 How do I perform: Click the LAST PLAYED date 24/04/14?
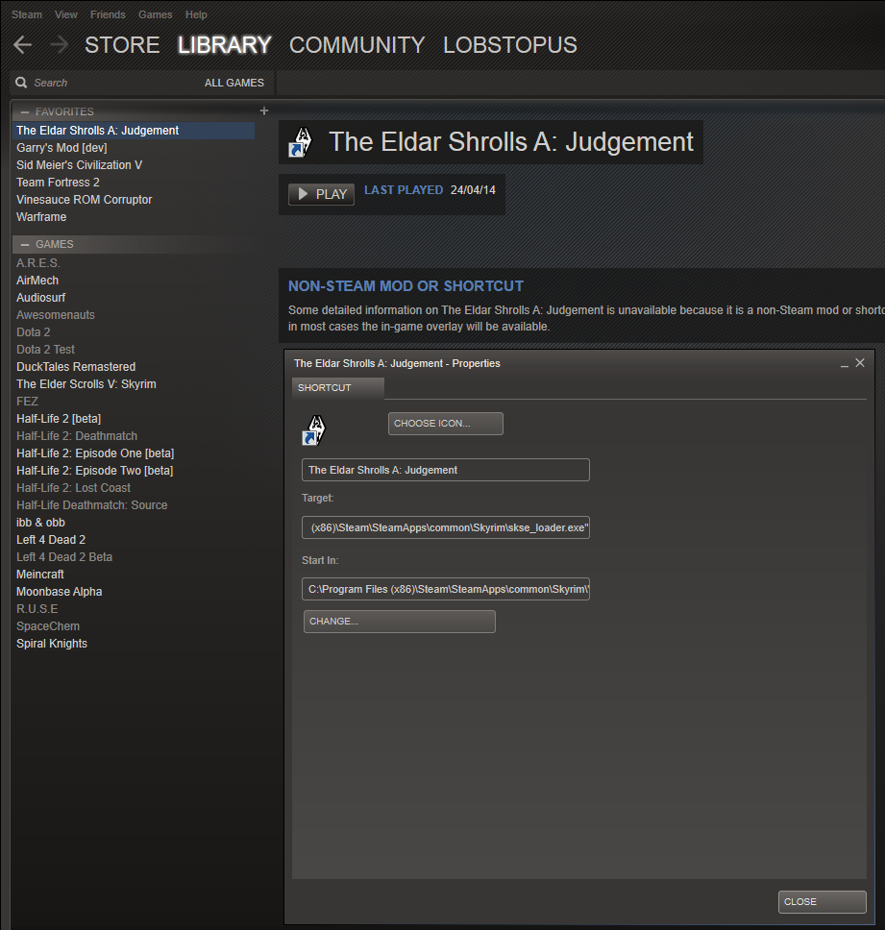point(473,190)
